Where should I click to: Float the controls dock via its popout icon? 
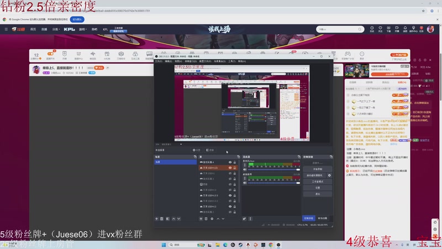click(331, 157)
